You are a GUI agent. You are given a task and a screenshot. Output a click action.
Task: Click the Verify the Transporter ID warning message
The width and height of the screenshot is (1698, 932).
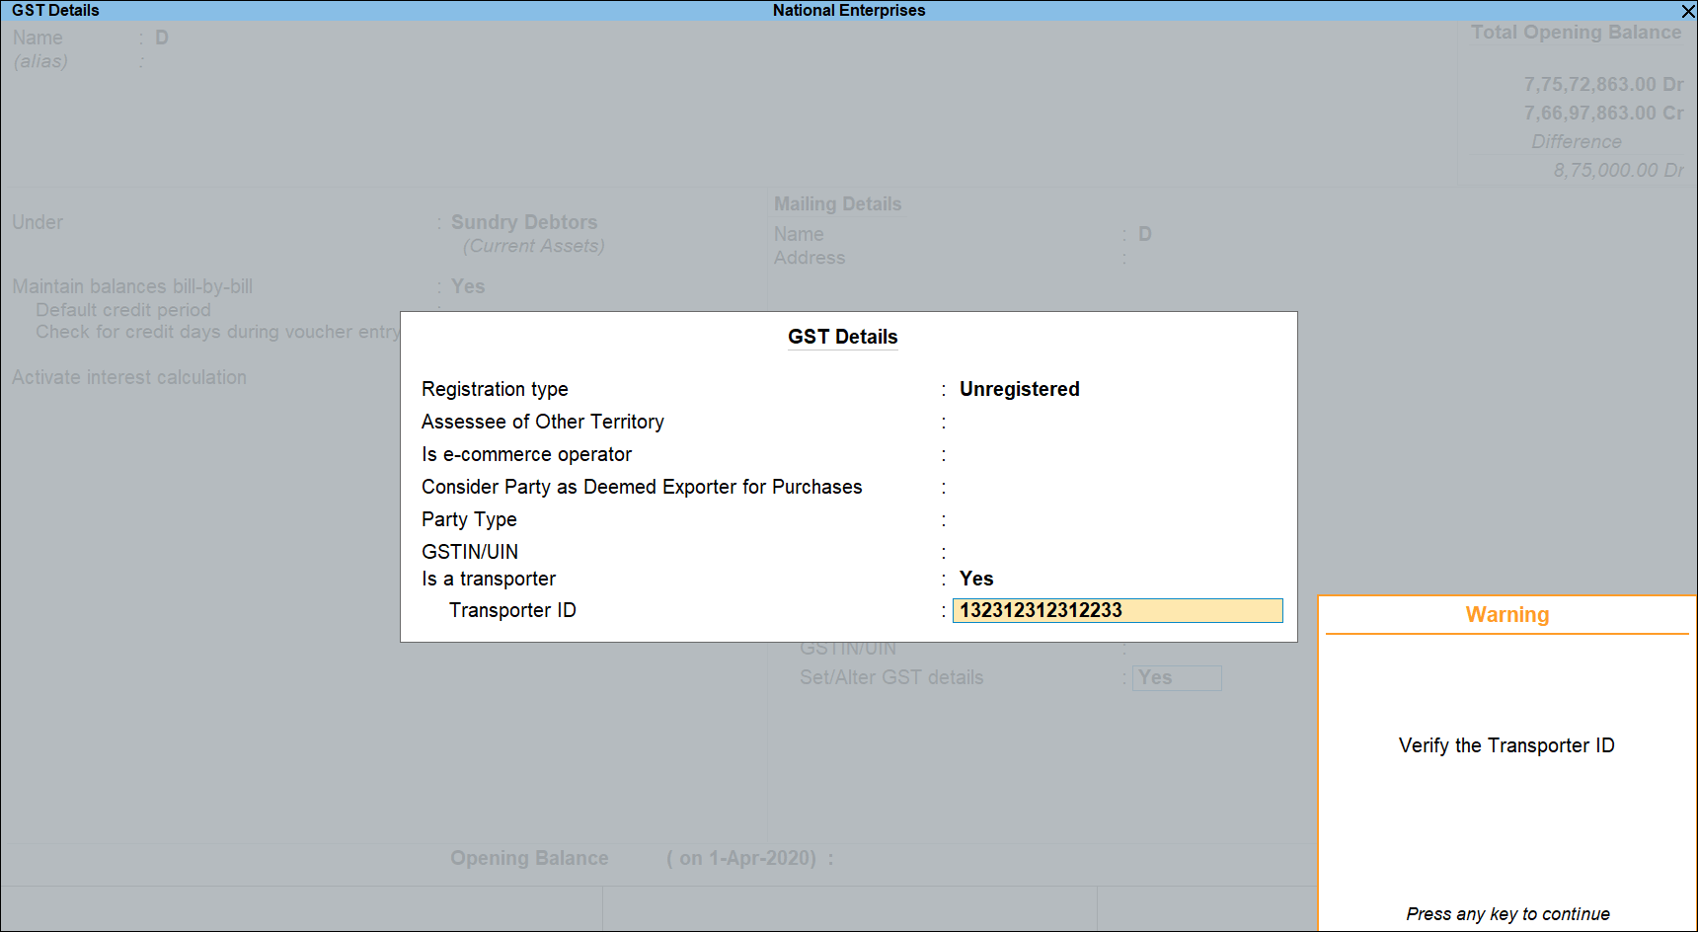pos(1506,745)
